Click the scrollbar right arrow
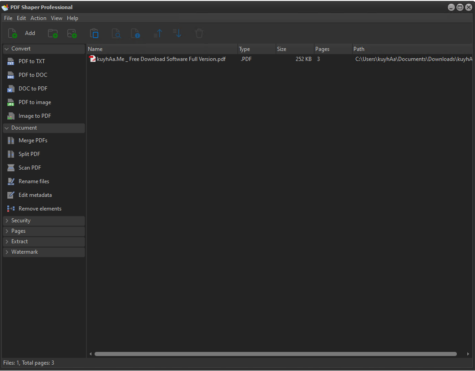The image size is (475, 371). [468, 354]
